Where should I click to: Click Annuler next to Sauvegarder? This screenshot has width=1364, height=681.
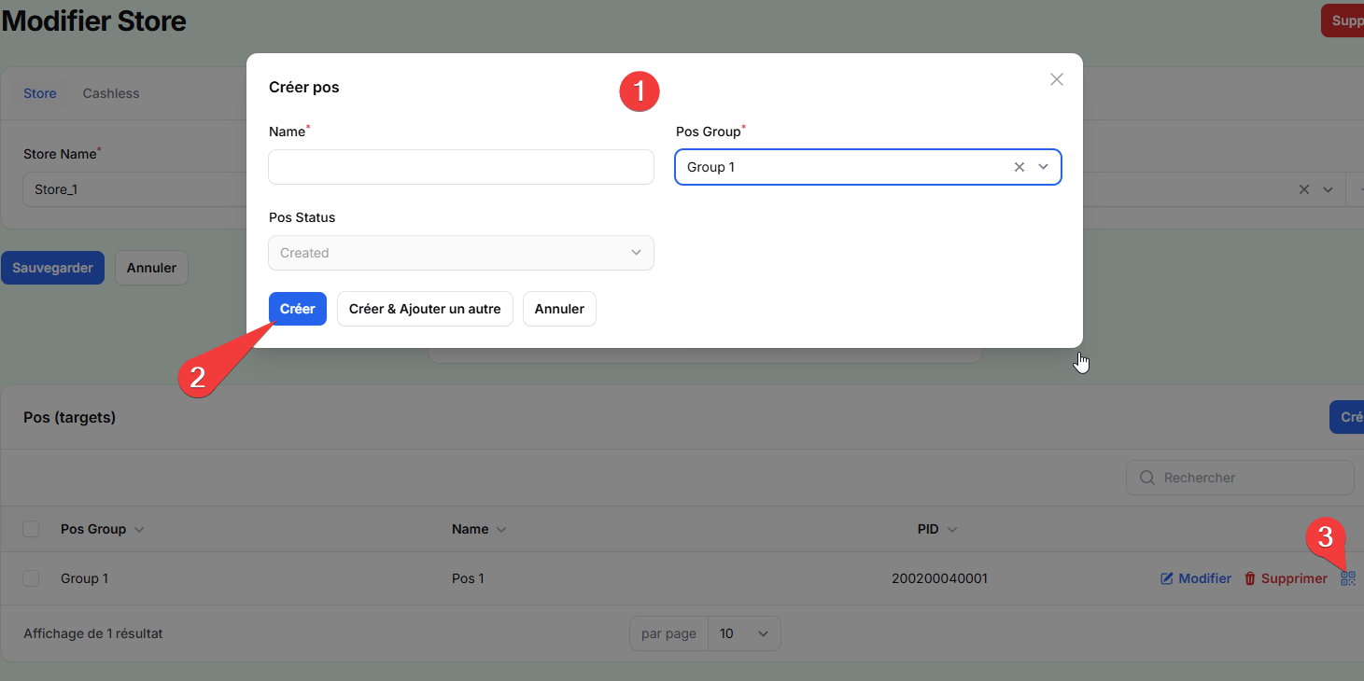[151, 268]
